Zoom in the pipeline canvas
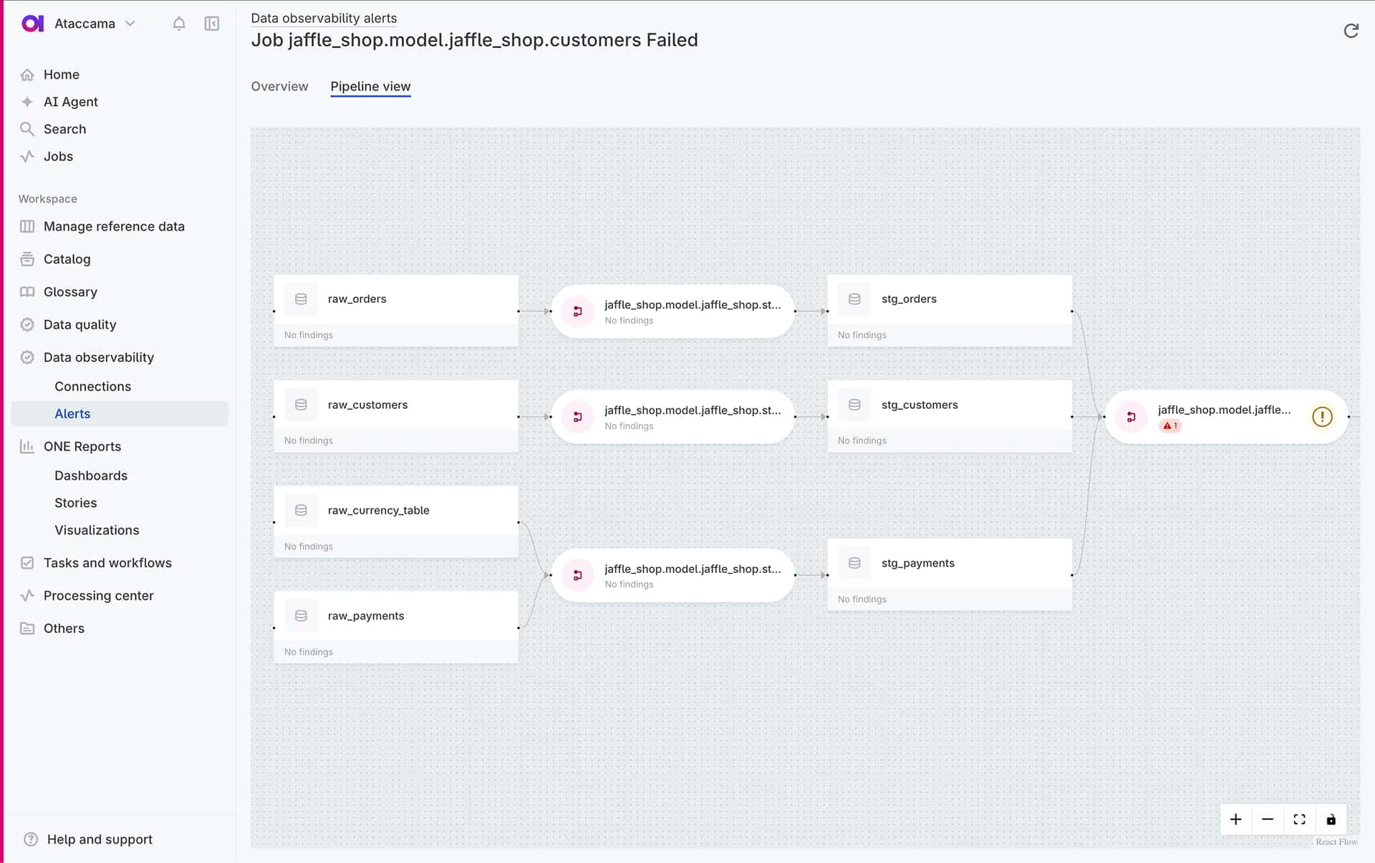This screenshot has height=863, width=1375. [1235, 819]
